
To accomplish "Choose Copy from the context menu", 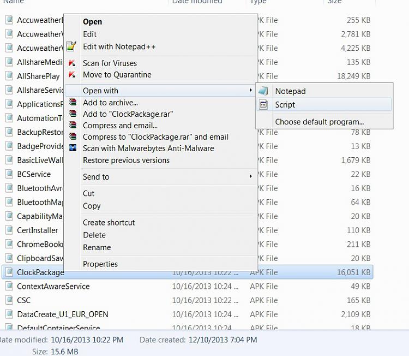I will coord(92,206).
